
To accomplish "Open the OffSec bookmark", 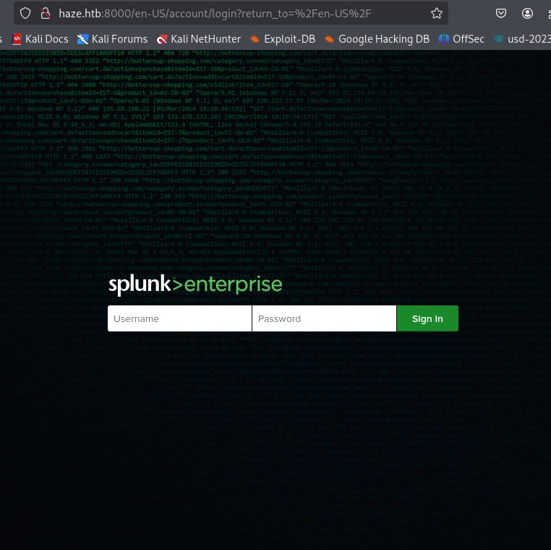I will [x=461, y=39].
